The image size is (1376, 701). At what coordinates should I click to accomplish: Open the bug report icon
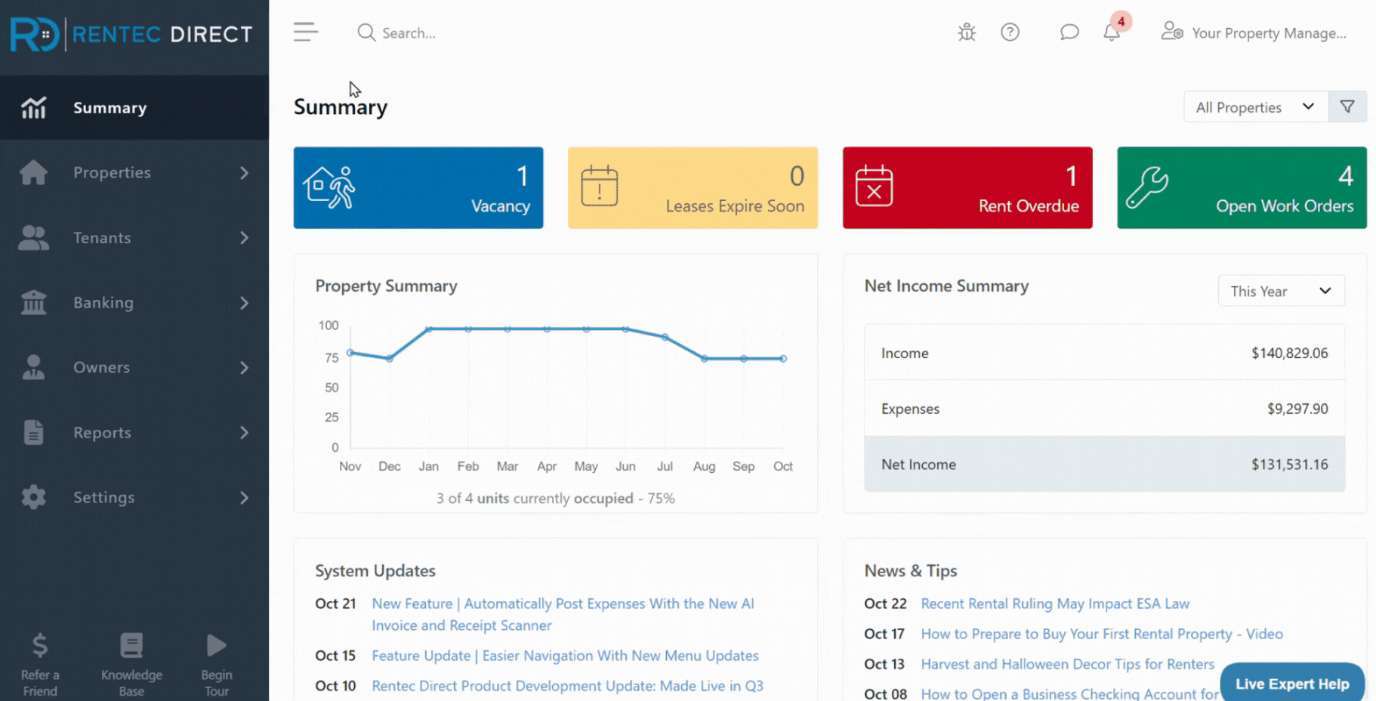967,32
